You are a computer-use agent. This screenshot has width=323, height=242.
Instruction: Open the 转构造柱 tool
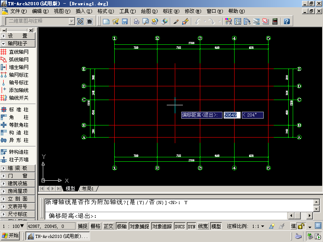tap(15, 152)
